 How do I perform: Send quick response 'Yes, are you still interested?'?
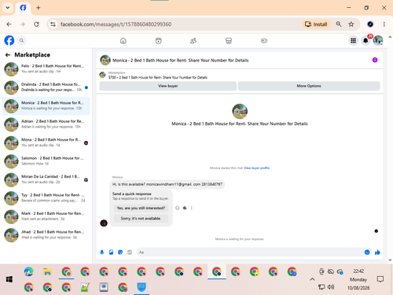(x=141, y=208)
